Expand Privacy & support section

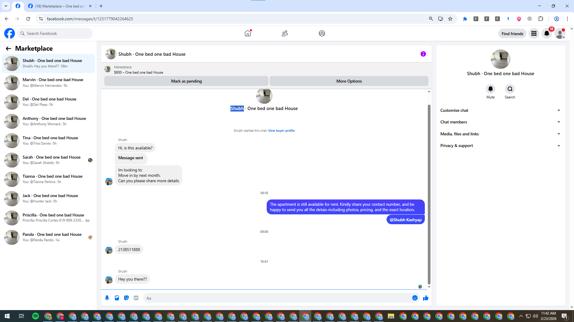pyautogui.click(x=500, y=145)
